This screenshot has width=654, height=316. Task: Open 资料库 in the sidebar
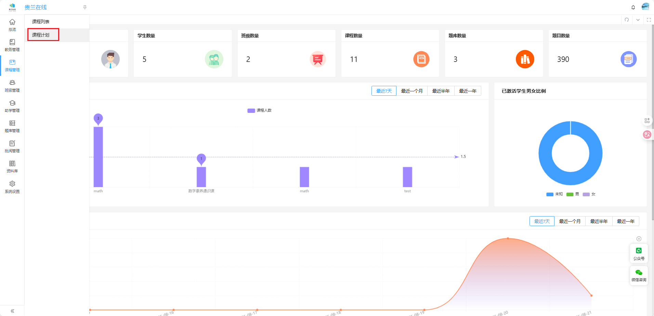[12, 167]
